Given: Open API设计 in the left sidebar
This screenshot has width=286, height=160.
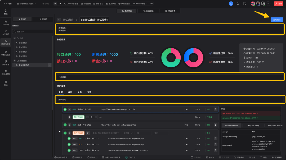Looking at the screenshot, I should click(6, 23).
